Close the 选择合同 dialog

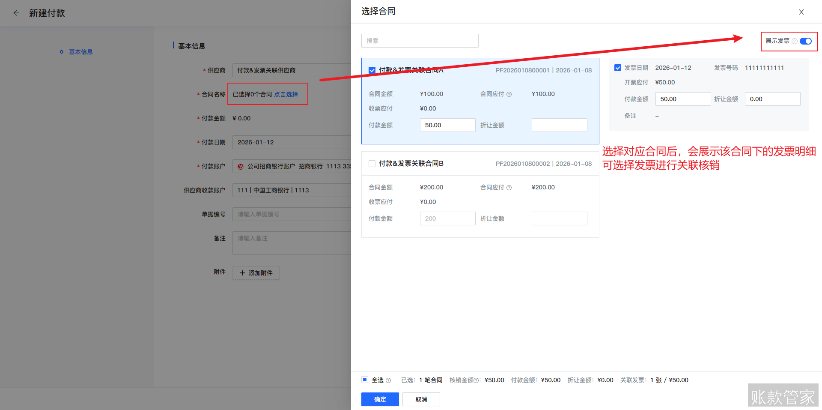[x=801, y=12]
